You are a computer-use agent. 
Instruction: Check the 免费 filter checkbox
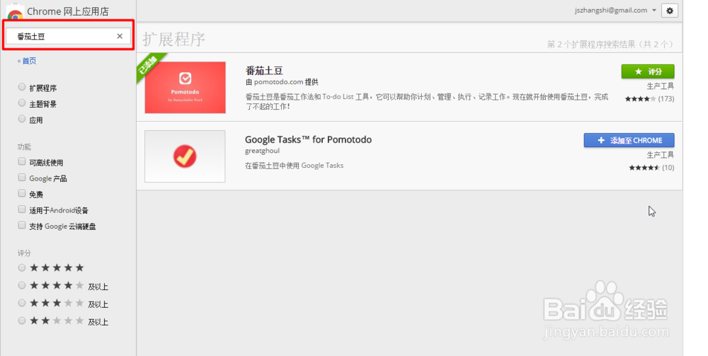click(23, 194)
